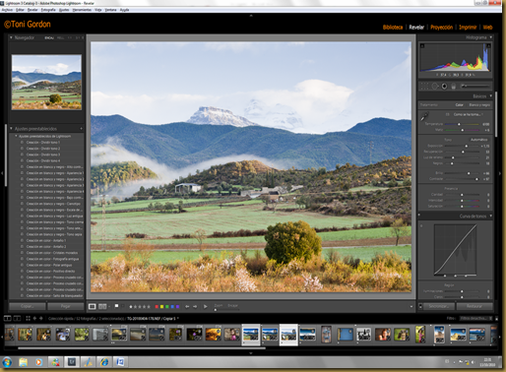The width and height of the screenshot is (506, 372).
Task: Set rating to five stars
Action: click(x=149, y=307)
